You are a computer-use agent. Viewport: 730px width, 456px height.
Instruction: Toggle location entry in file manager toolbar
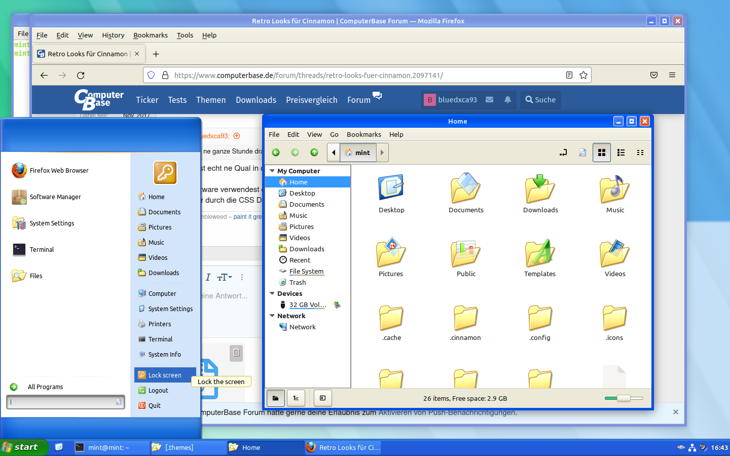point(563,153)
